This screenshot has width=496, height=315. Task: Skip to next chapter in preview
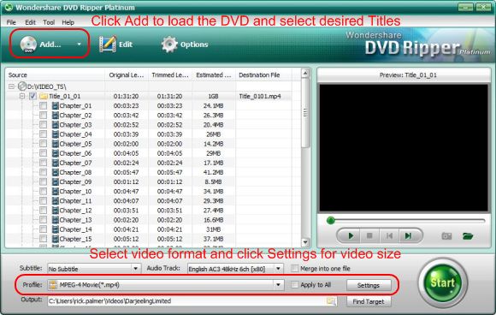coord(408,236)
